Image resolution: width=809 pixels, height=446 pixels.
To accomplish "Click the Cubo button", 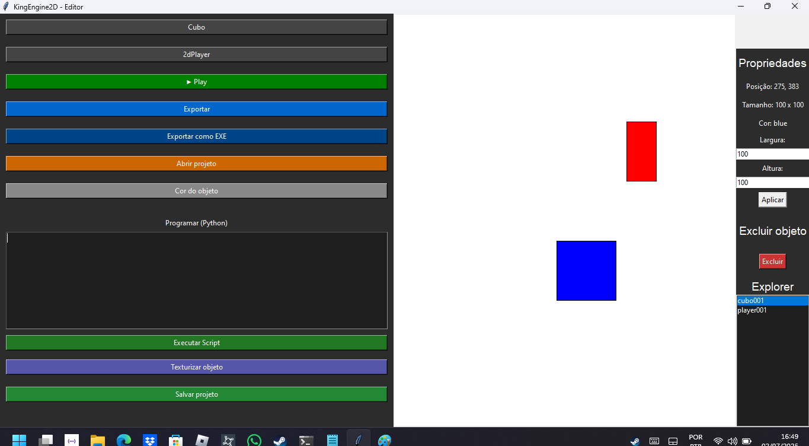I will click(196, 27).
